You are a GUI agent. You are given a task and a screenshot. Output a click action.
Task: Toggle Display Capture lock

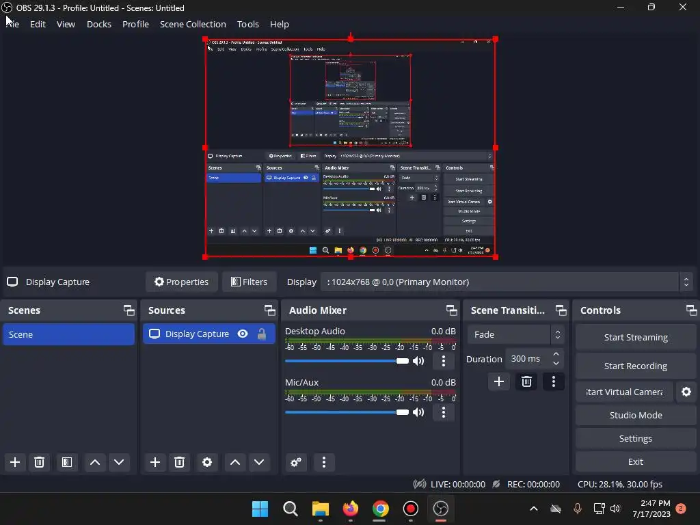(x=262, y=334)
